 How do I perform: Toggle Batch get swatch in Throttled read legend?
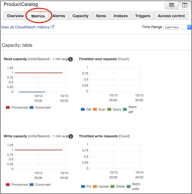[125, 109]
